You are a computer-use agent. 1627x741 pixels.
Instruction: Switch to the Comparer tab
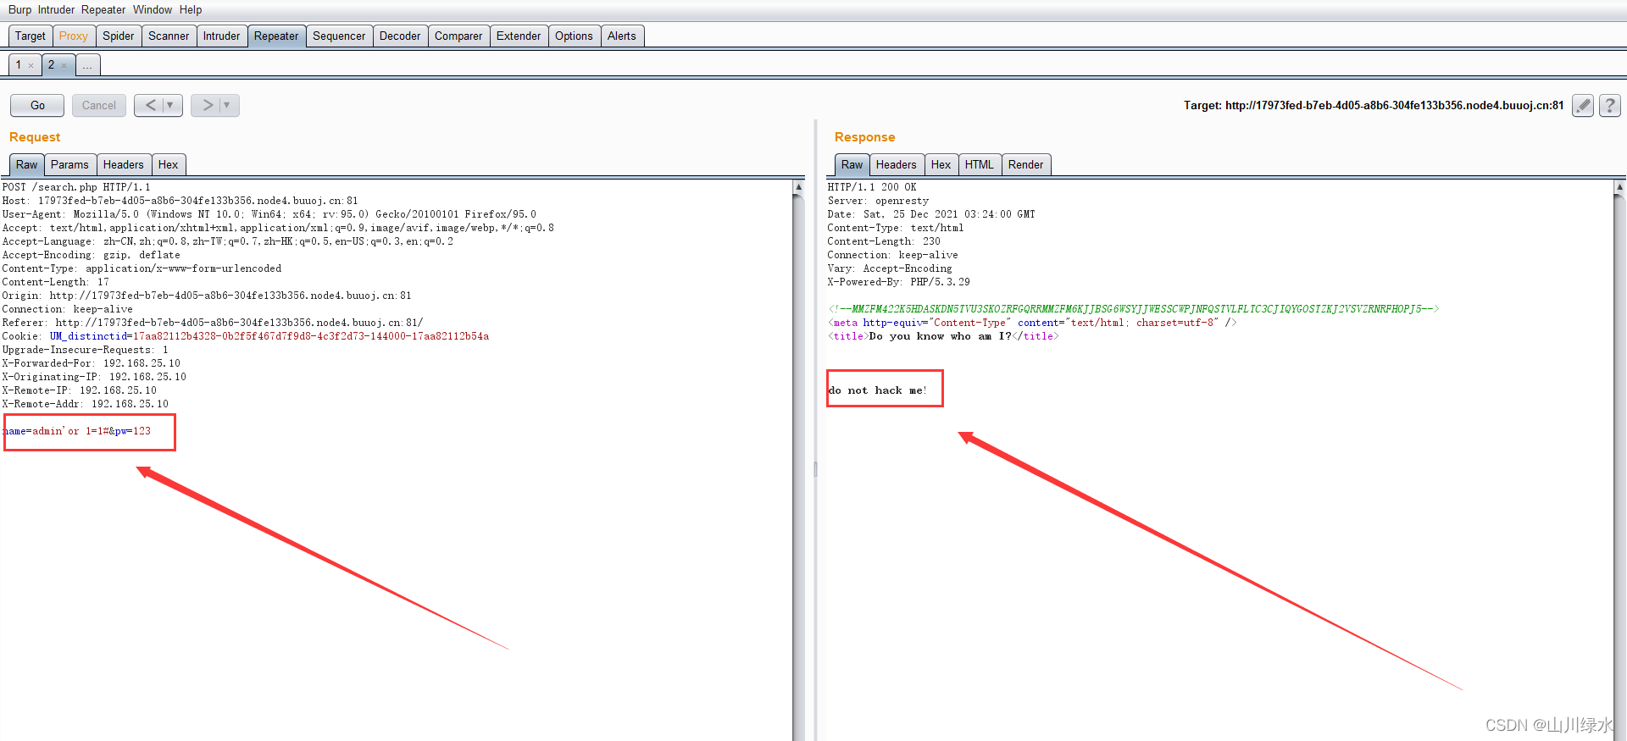[458, 36]
